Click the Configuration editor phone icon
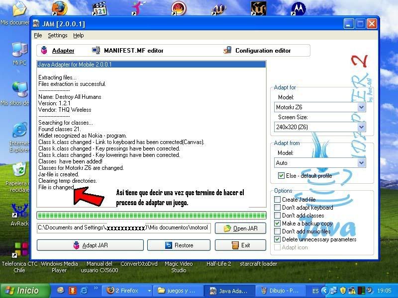 227,50
